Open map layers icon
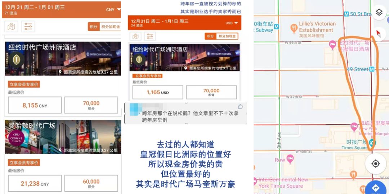 point(379,12)
